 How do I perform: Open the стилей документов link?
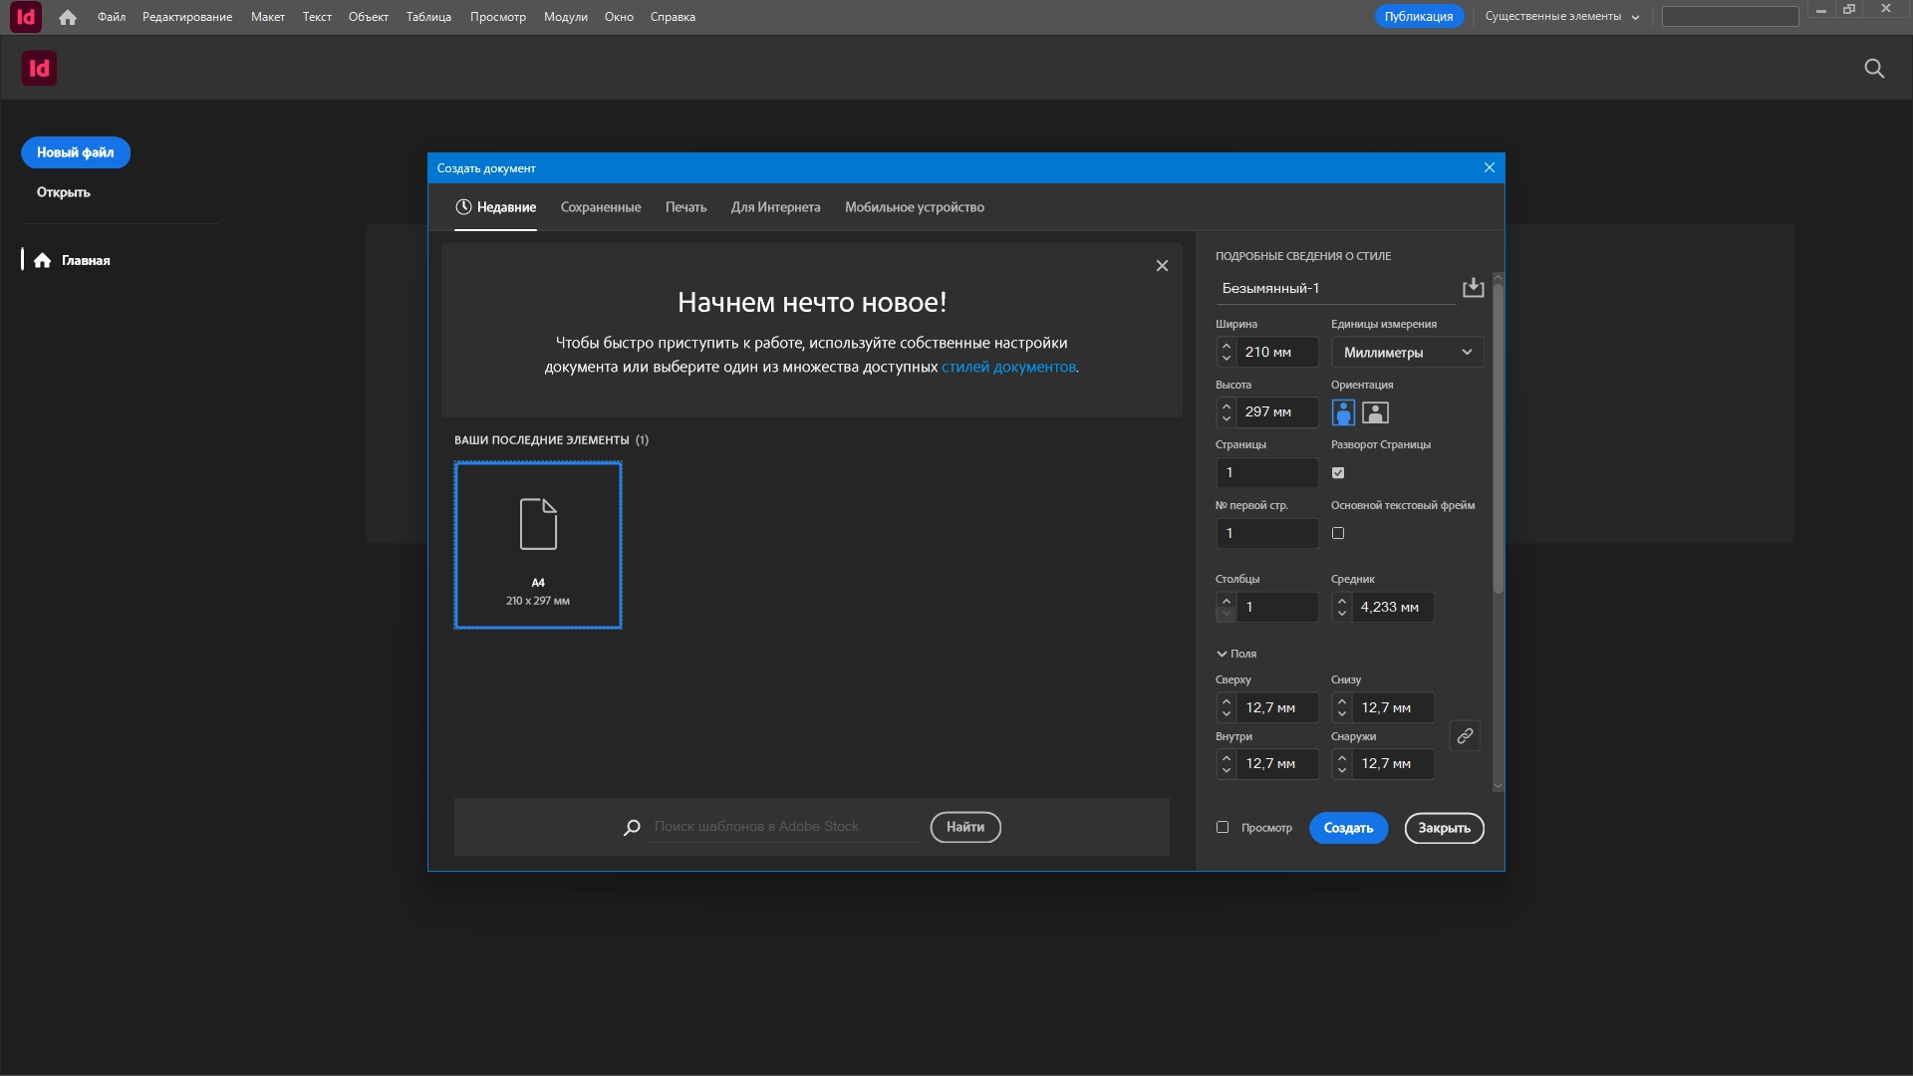click(x=1008, y=368)
